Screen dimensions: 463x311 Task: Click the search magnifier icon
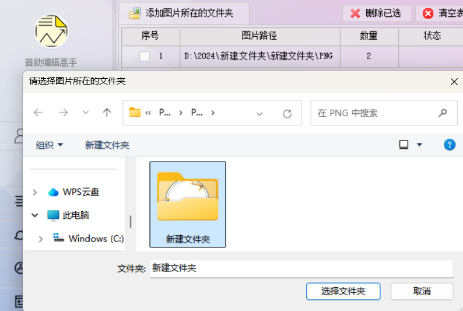(443, 113)
